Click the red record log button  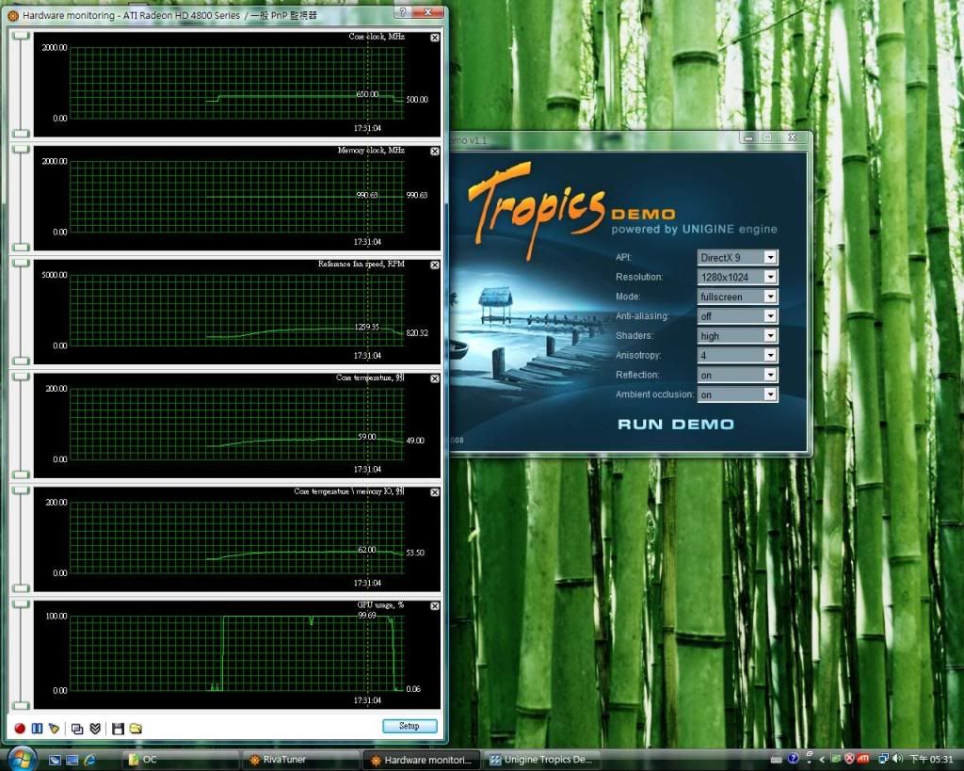click(x=20, y=729)
